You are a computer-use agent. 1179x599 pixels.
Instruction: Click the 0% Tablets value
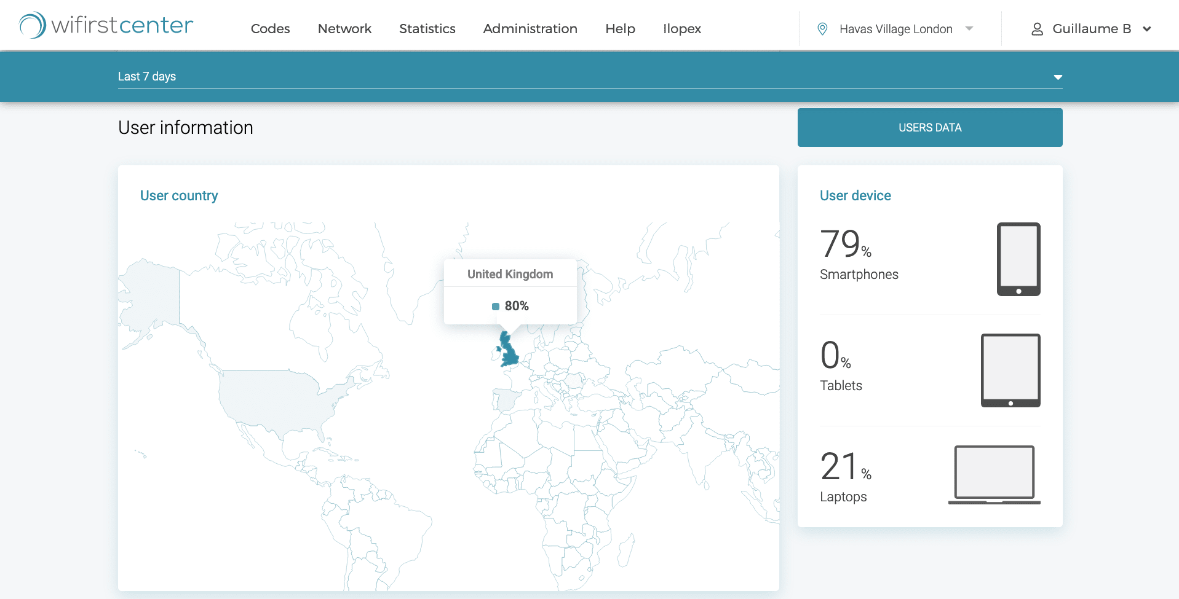[x=835, y=355]
